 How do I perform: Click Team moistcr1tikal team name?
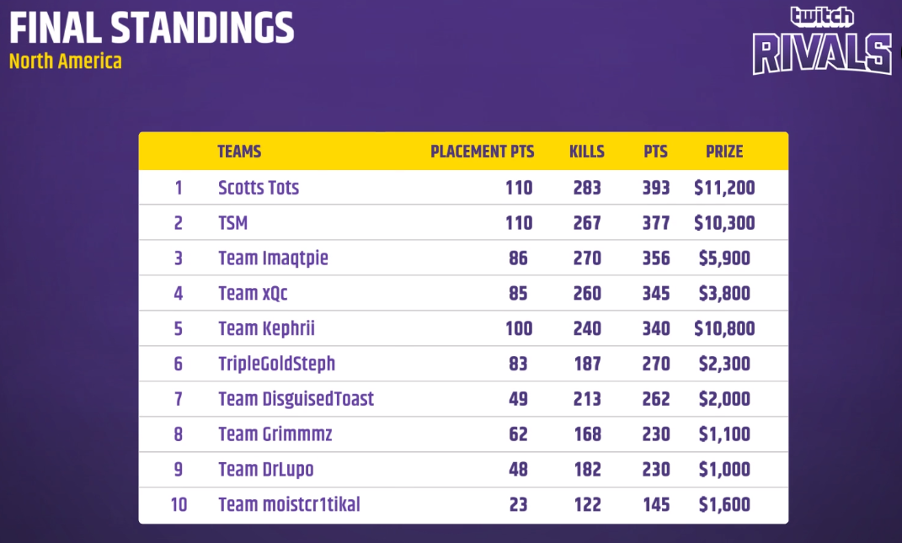289,504
